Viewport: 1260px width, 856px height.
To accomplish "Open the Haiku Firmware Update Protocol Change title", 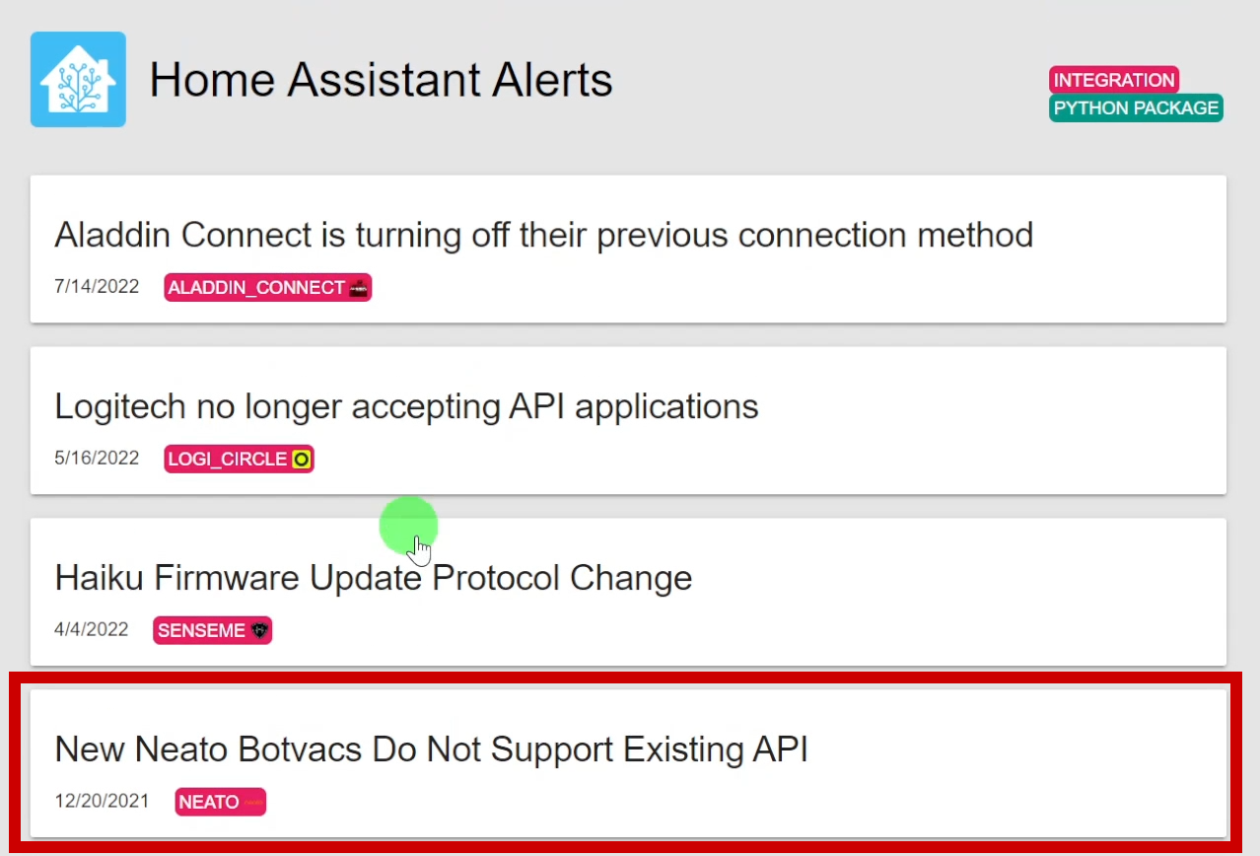I will 374,578.
